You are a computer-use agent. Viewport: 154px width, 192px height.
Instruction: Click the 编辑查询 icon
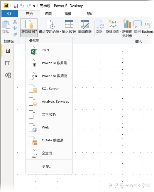click(x=85, y=24)
